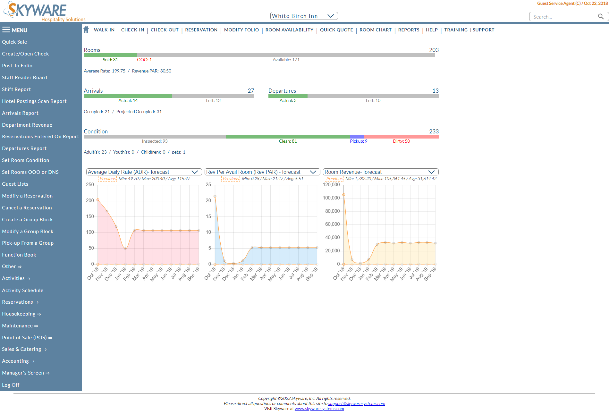Screen dimensions: 609x414
Task: Open the ROOM CHART navigation item
Action: click(x=375, y=30)
